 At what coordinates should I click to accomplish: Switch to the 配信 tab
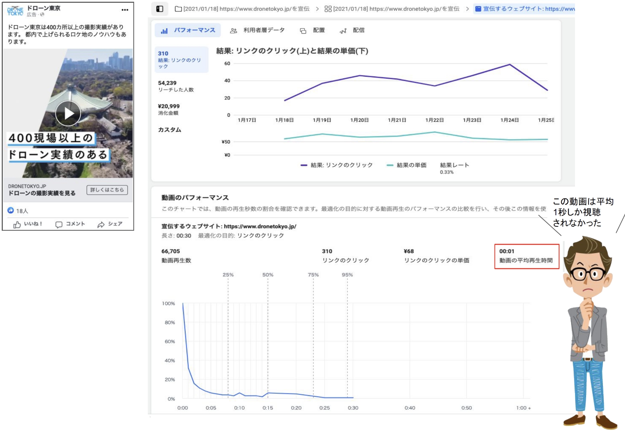coord(352,31)
